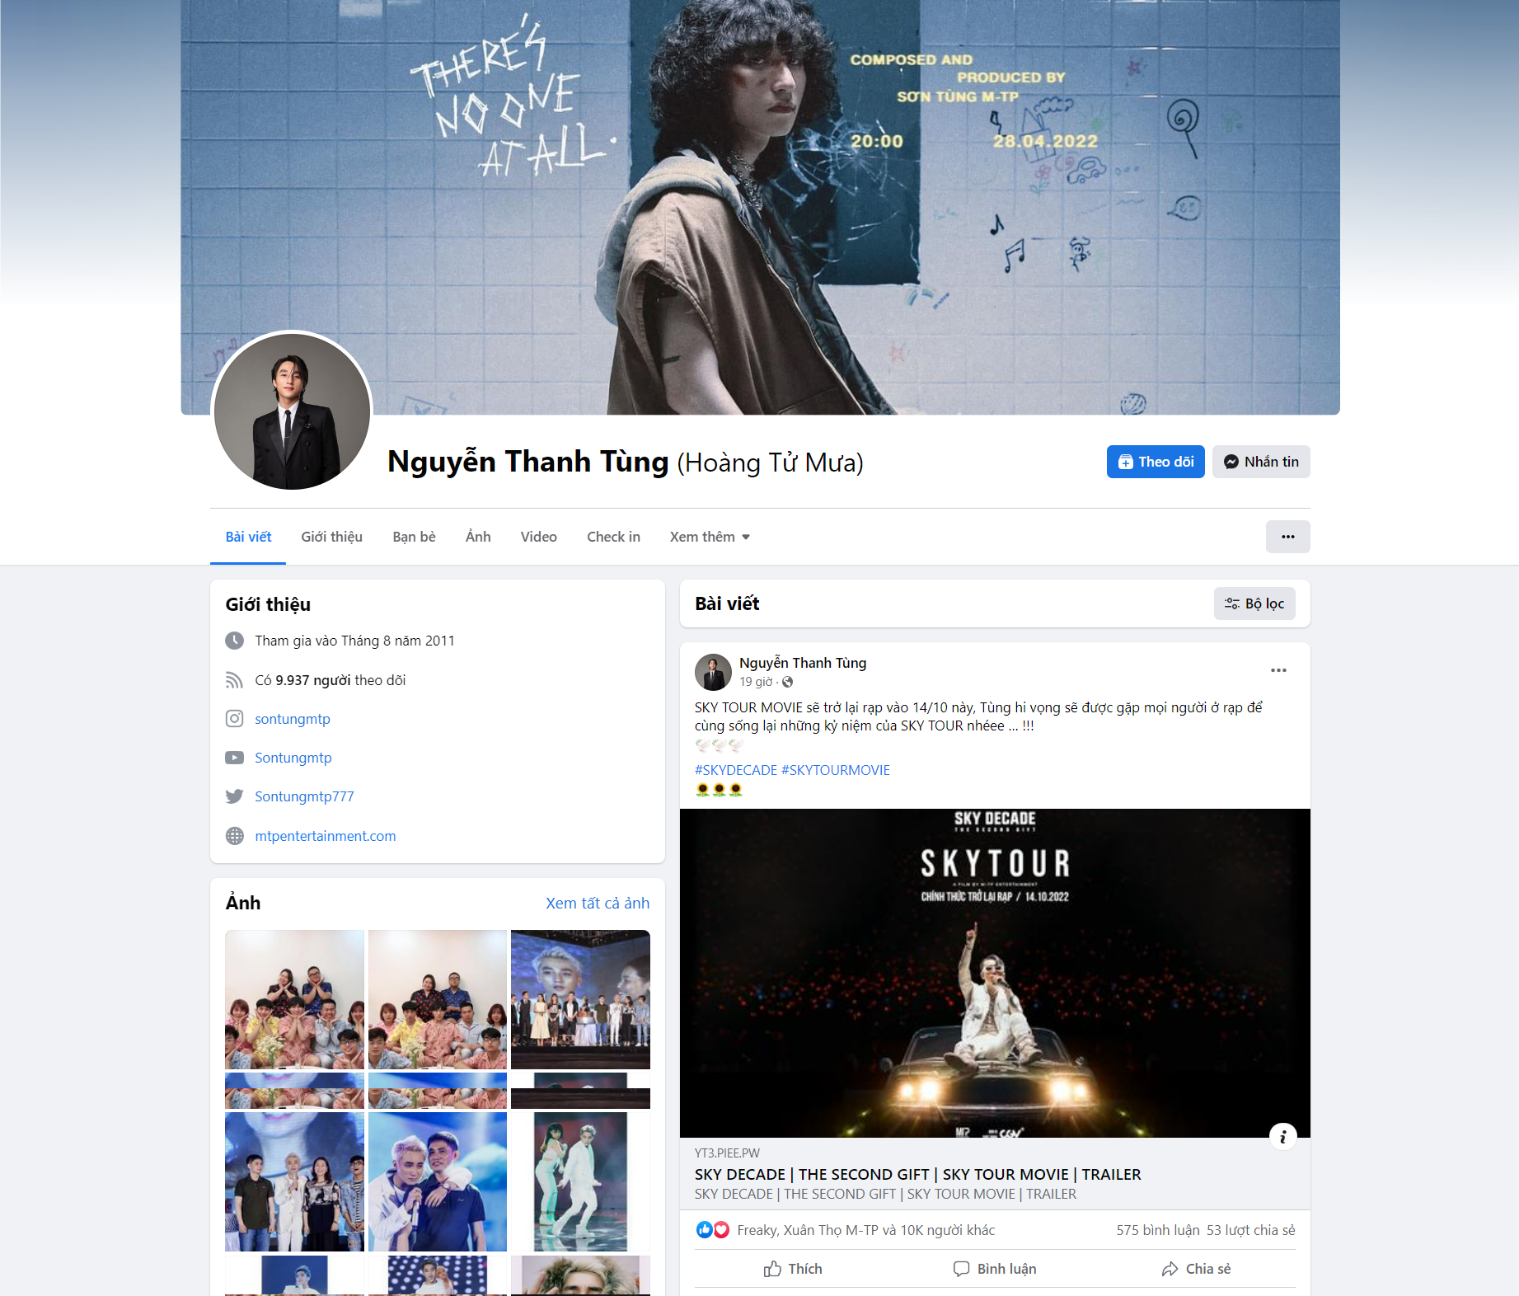Screen dimensions: 1519x1296
Task: Click the Instagram icon in intro
Action: coord(235,719)
